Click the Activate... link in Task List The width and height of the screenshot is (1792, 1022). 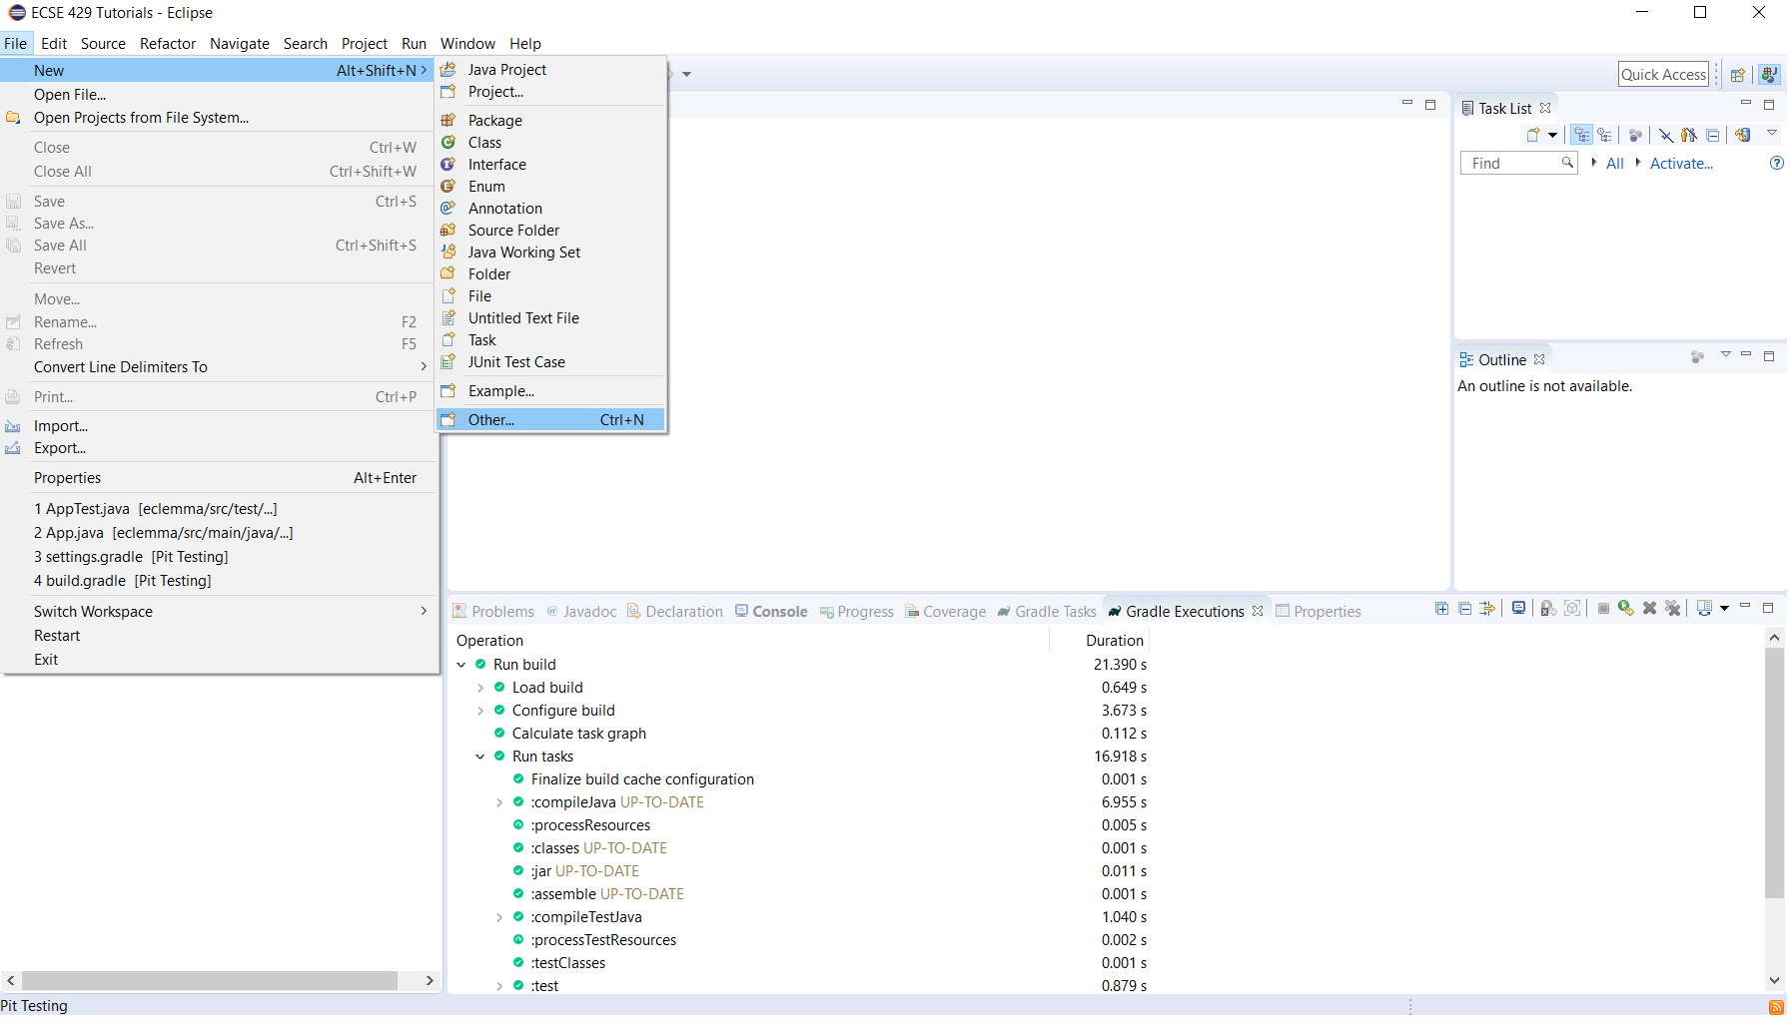click(x=1680, y=164)
